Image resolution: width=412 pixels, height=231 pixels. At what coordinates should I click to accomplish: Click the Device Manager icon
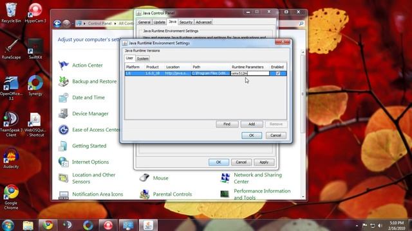point(63,114)
